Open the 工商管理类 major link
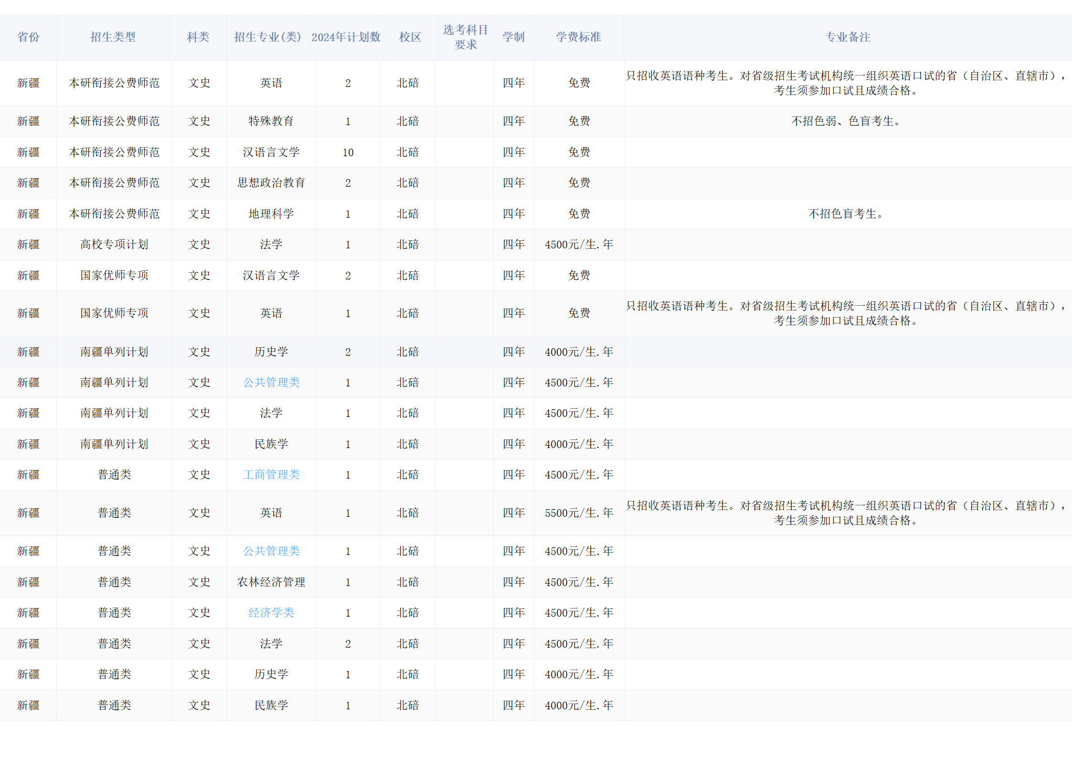 click(x=271, y=475)
